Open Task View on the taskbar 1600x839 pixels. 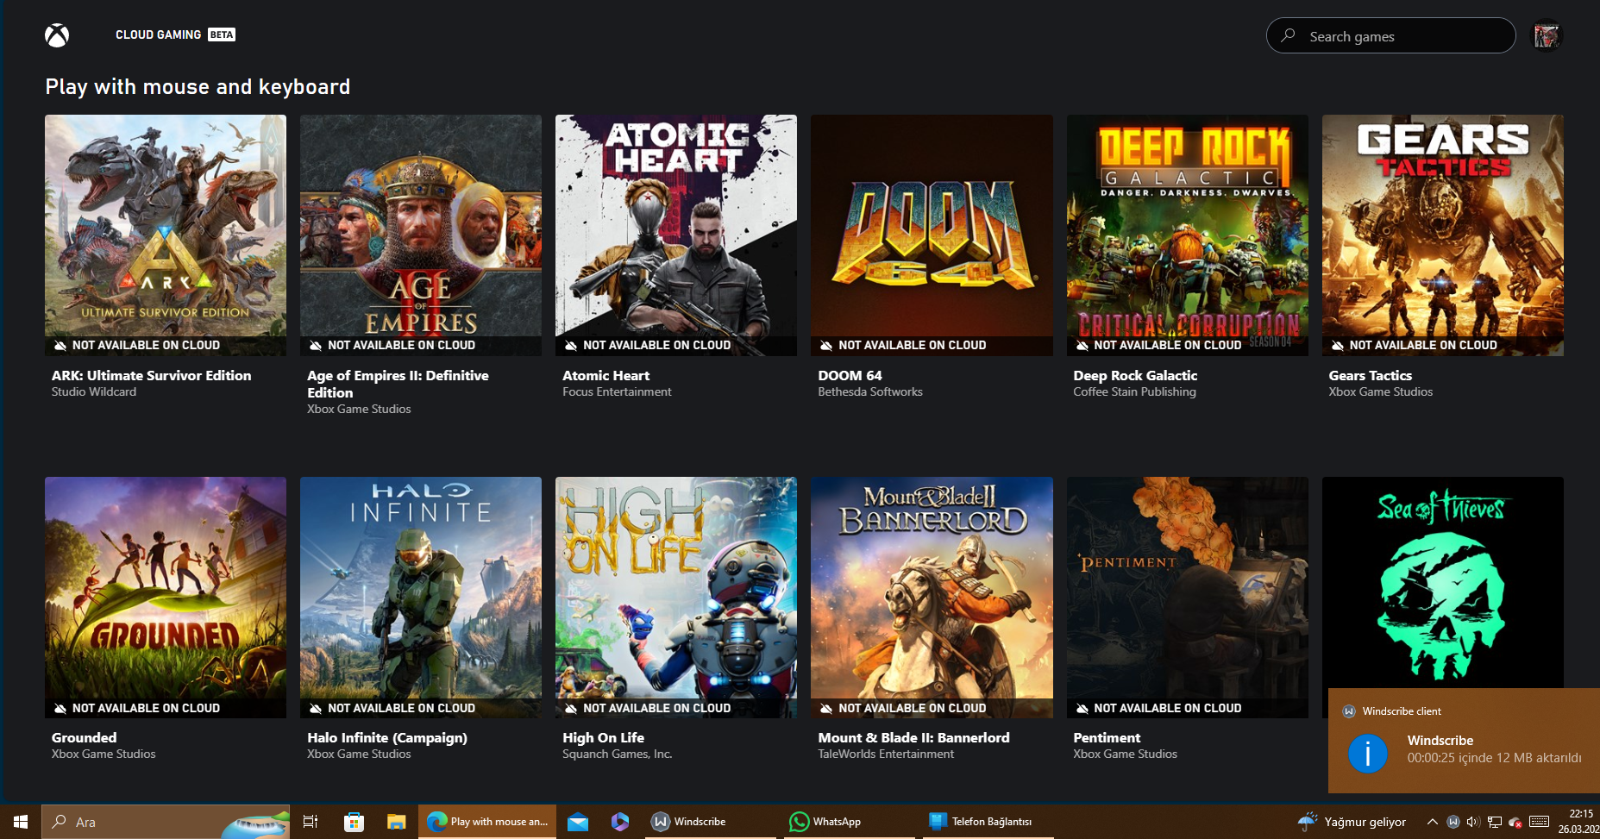coord(311,822)
